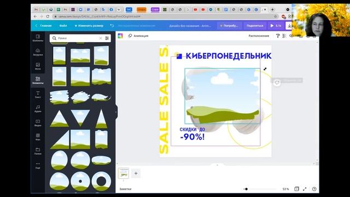Viewport: 350px width, 197px height.
Task: Click the undo arrow in Canva header
Action: (x=112, y=26)
